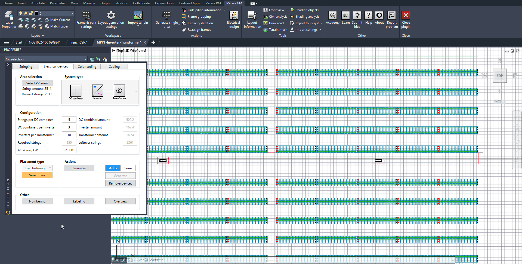Open the Row clustering placement dropdown
The width and height of the screenshot is (522, 264).
37,168
